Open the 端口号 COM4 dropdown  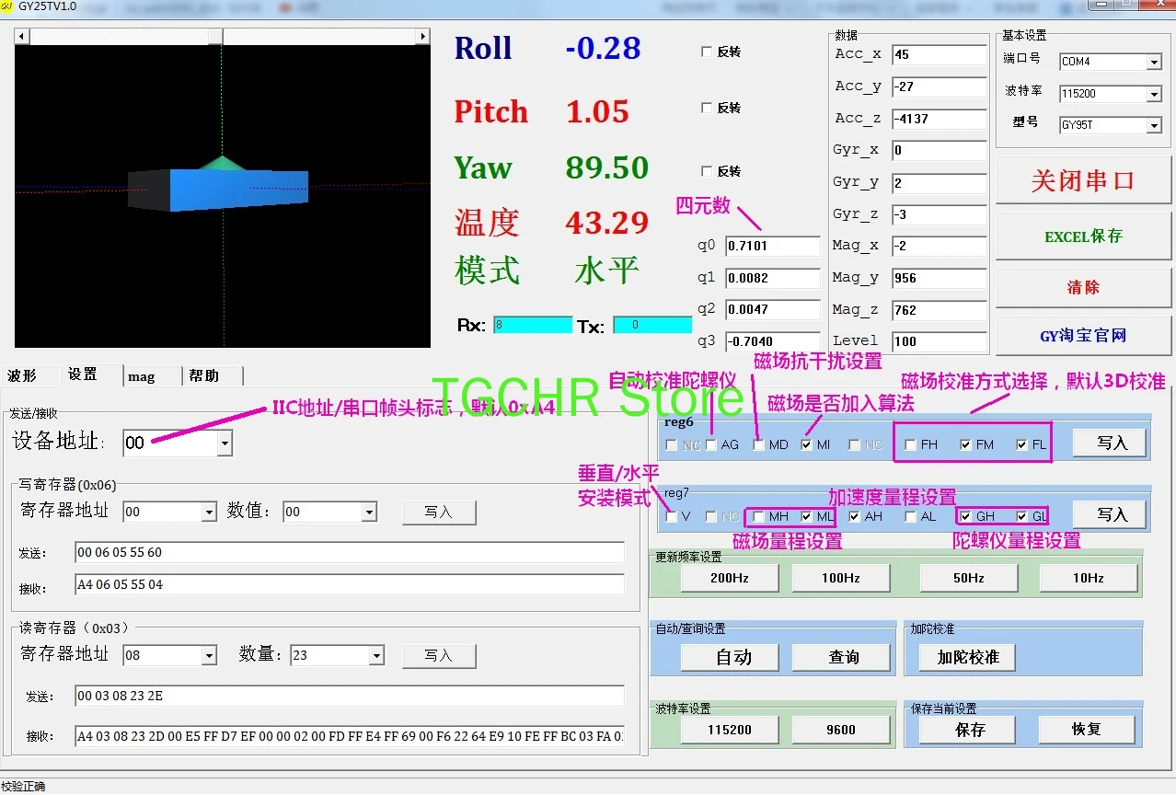click(1154, 63)
